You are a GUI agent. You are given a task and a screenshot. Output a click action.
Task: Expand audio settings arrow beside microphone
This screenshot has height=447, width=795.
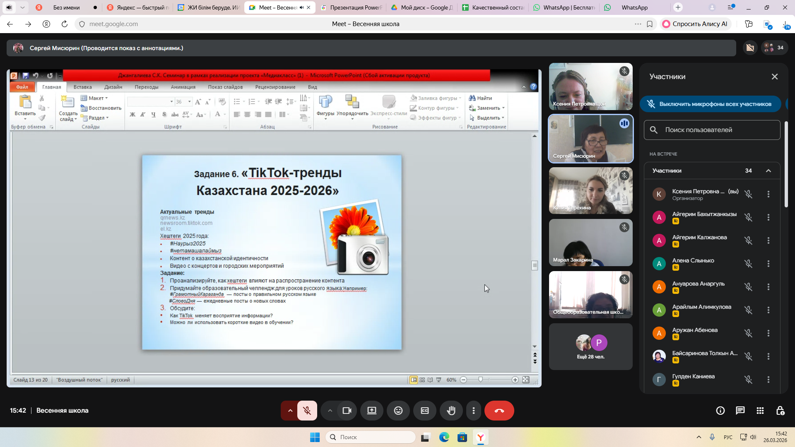click(x=290, y=411)
